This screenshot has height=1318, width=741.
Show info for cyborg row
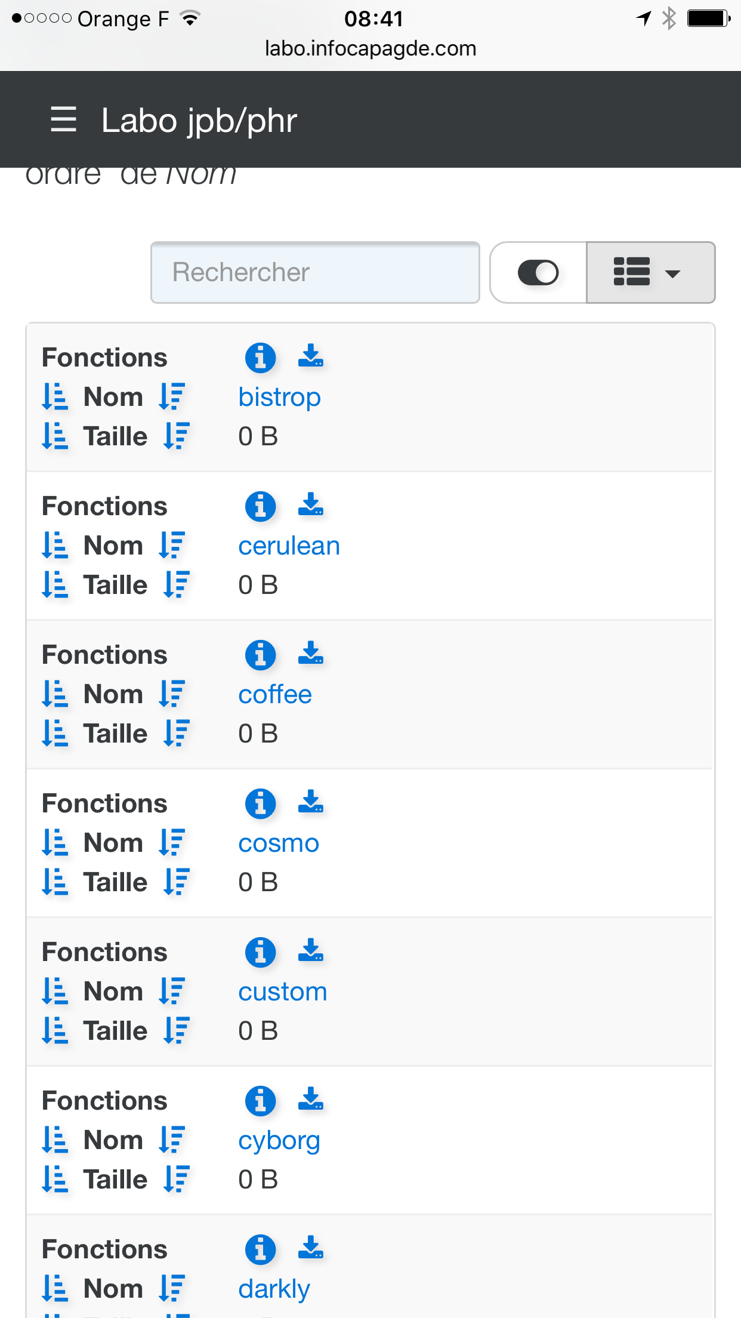coord(261,1101)
